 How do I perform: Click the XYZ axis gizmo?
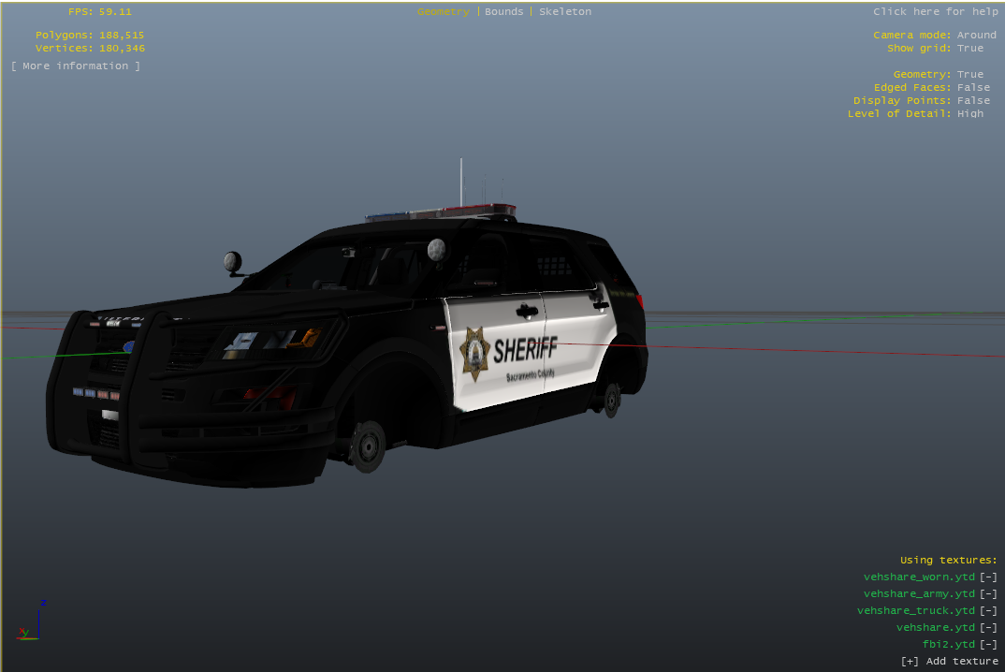click(30, 622)
